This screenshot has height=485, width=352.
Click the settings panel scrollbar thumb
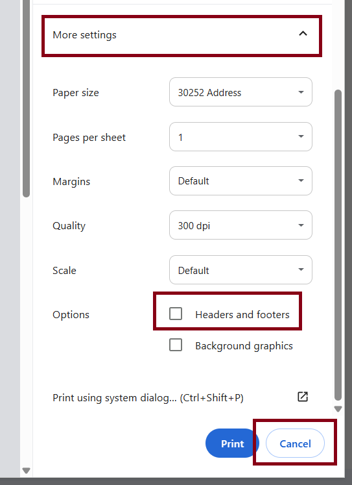pos(338,245)
